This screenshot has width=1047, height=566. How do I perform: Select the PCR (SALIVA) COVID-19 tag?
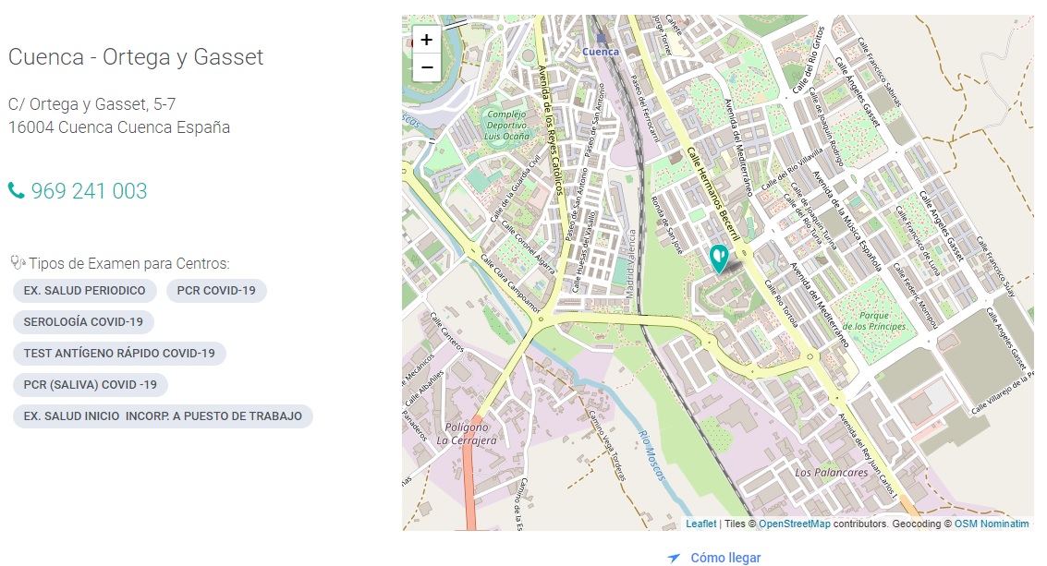coord(91,385)
